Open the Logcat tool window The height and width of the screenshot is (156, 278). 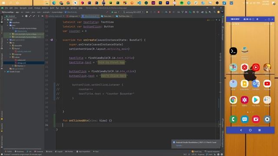coord(59,152)
